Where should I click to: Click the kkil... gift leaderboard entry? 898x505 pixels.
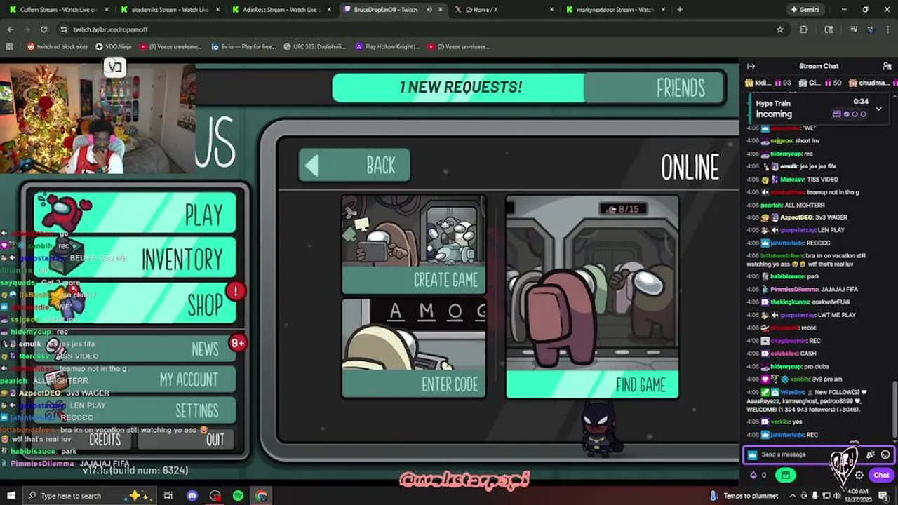point(768,83)
